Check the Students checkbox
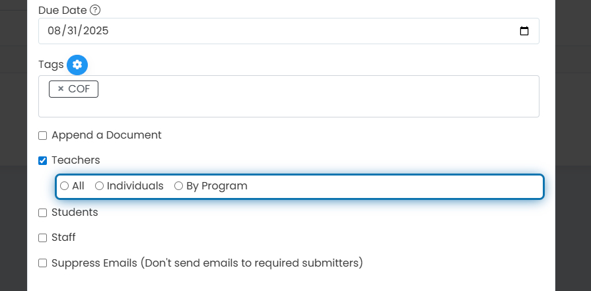 pos(42,212)
